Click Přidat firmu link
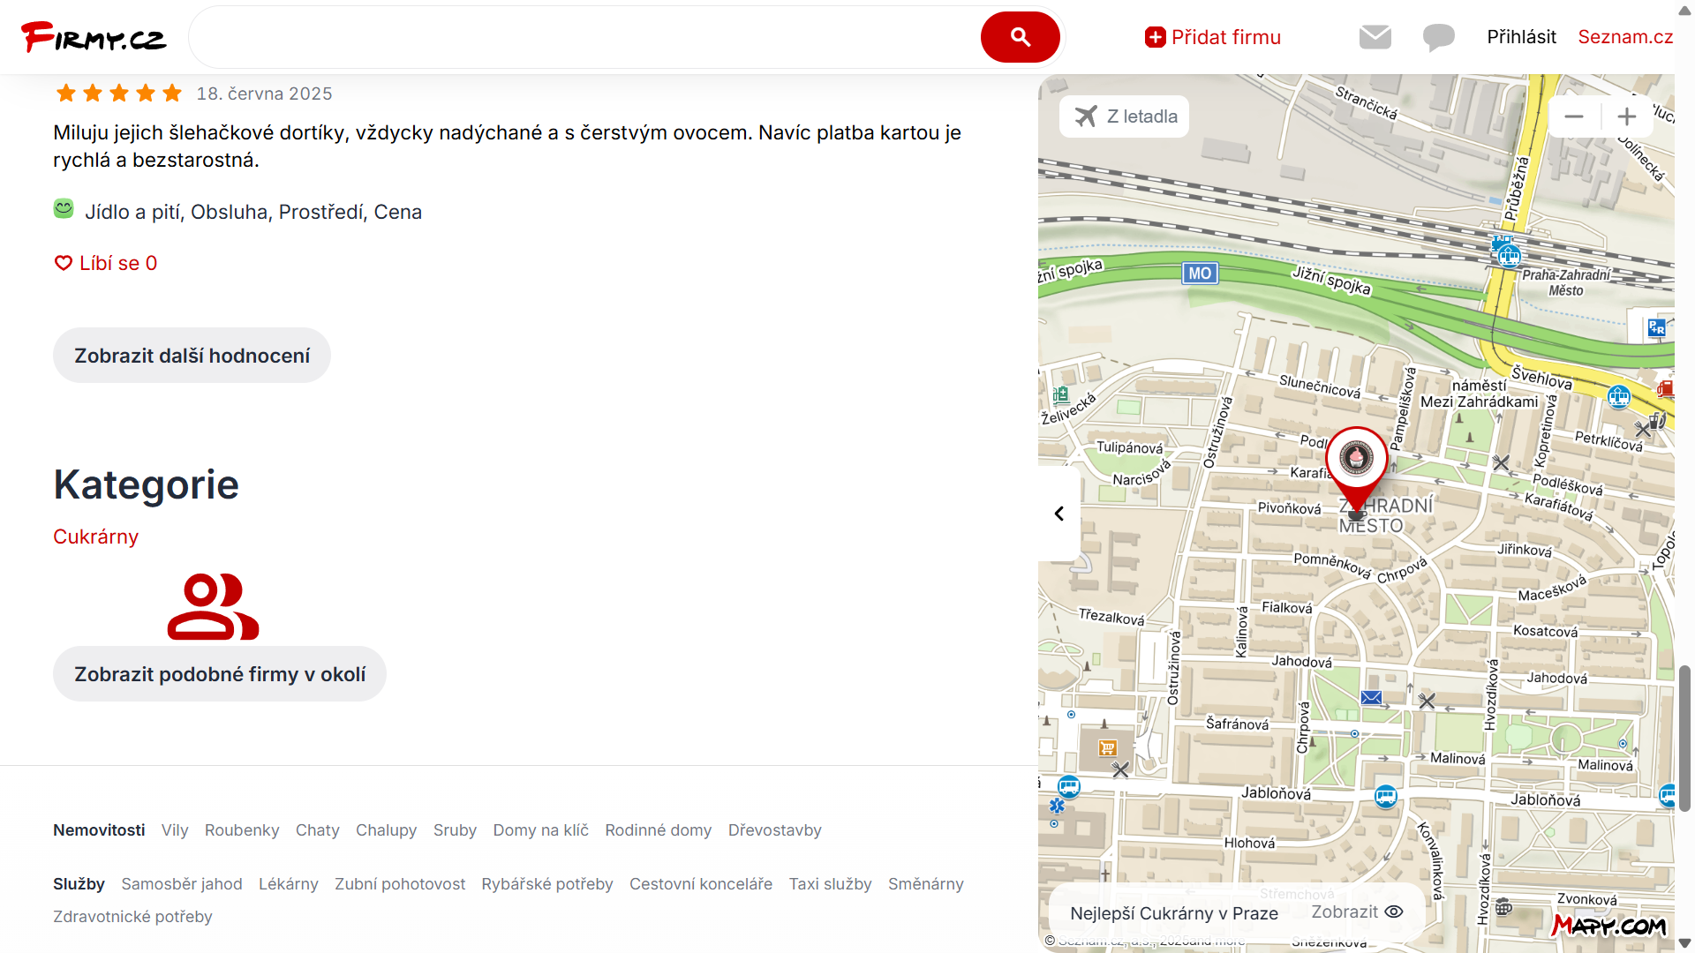1695x953 pixels. pos(1213,37)
